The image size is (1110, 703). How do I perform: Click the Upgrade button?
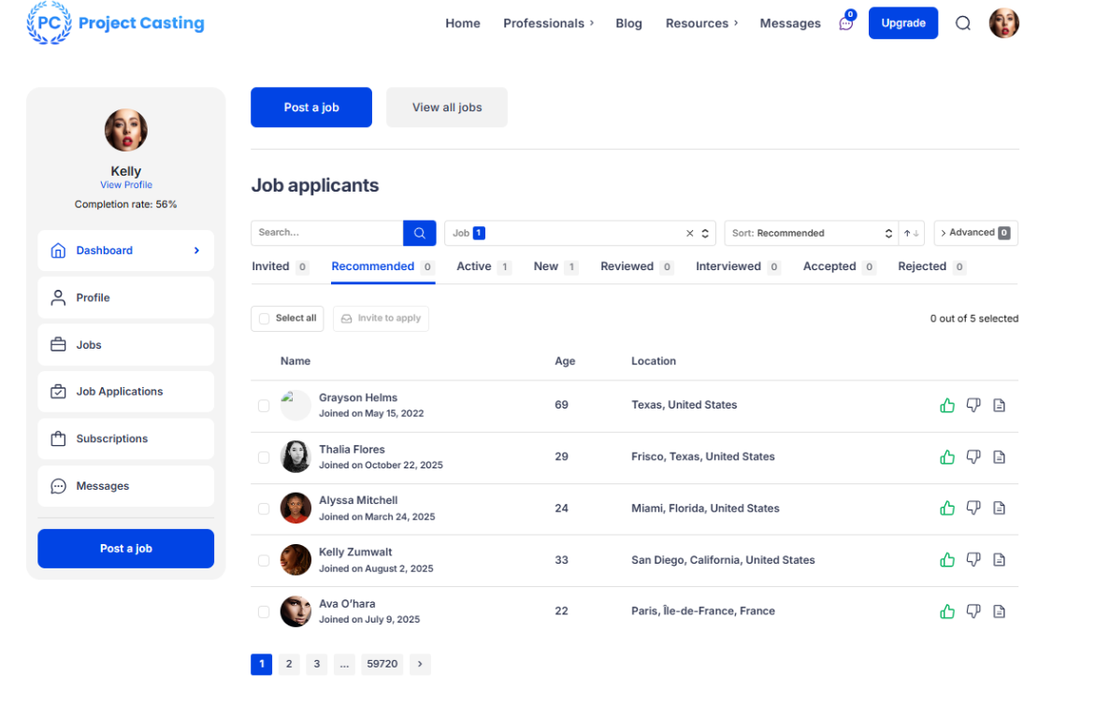pos(902,23)
